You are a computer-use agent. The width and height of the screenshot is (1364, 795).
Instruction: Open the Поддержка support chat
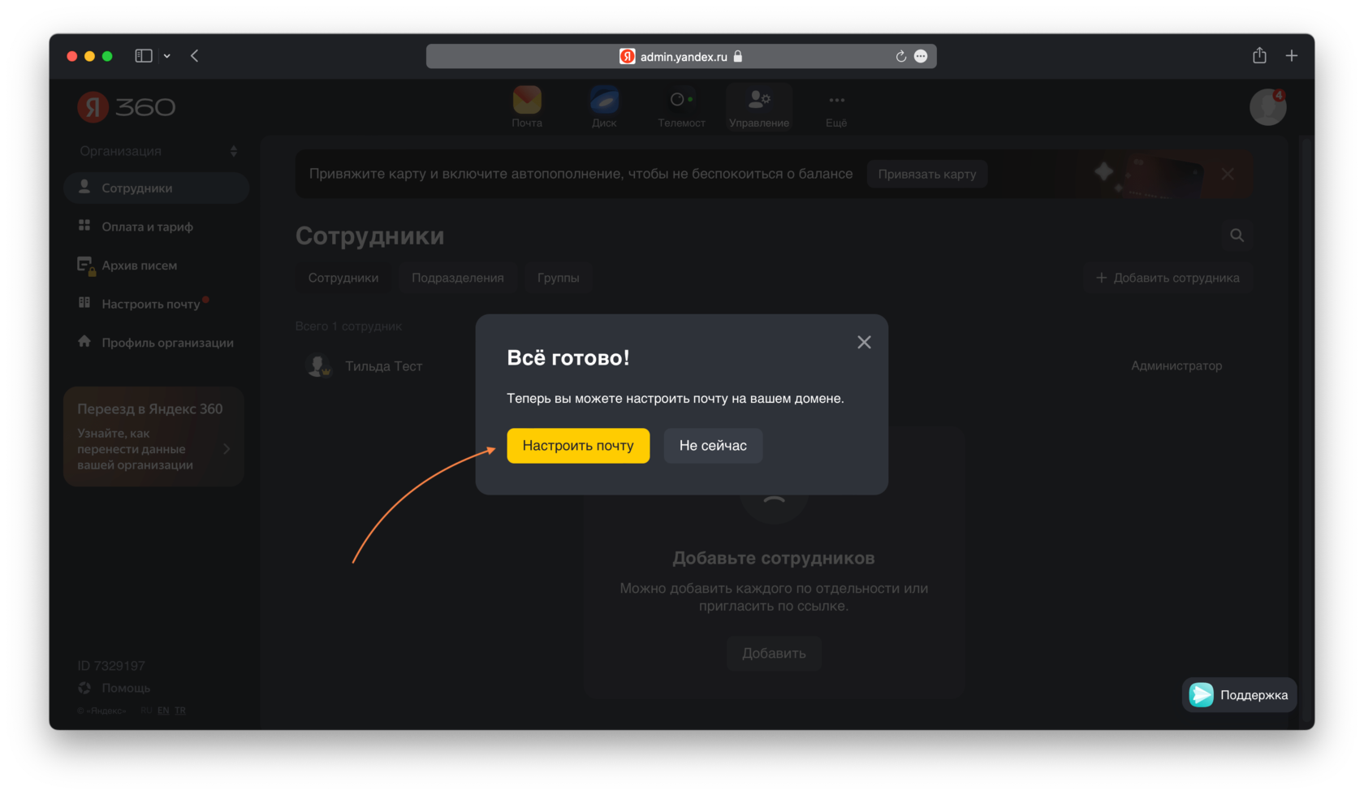tap(1239, 695)
